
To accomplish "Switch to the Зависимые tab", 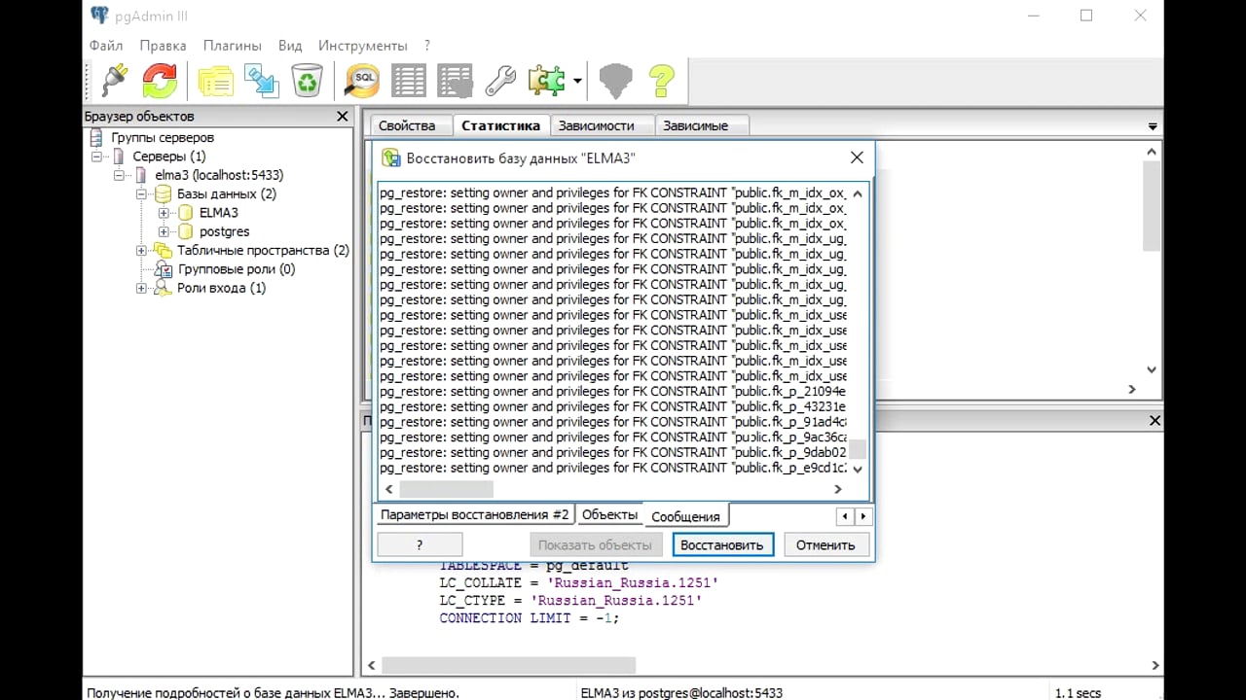I will point(695,125).
